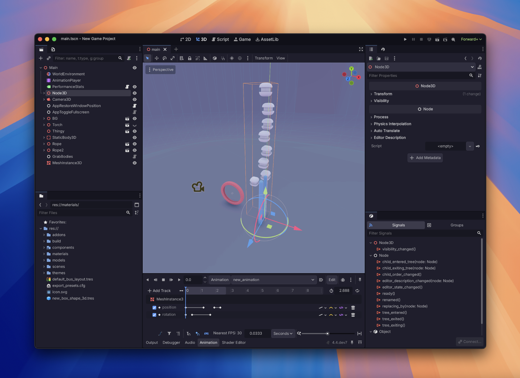520x378 pixels.
Task: Toggle distraction-free mode icon in viewport
Action: click(361, 49)
